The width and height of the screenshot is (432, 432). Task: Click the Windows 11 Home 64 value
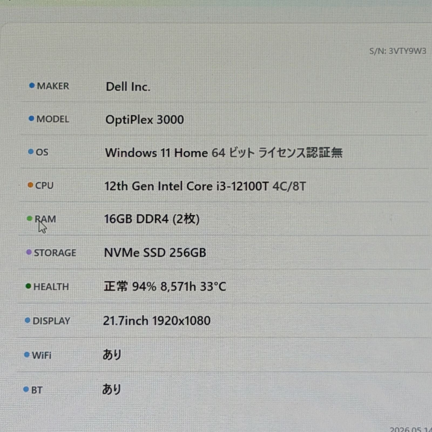[x=224, y=153]
